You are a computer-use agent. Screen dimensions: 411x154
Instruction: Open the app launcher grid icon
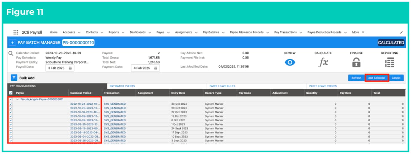(x=16, y=32)
